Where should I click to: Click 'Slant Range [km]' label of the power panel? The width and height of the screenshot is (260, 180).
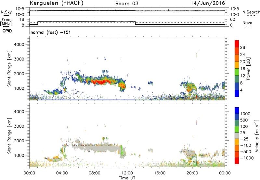[x=9, y=69]
